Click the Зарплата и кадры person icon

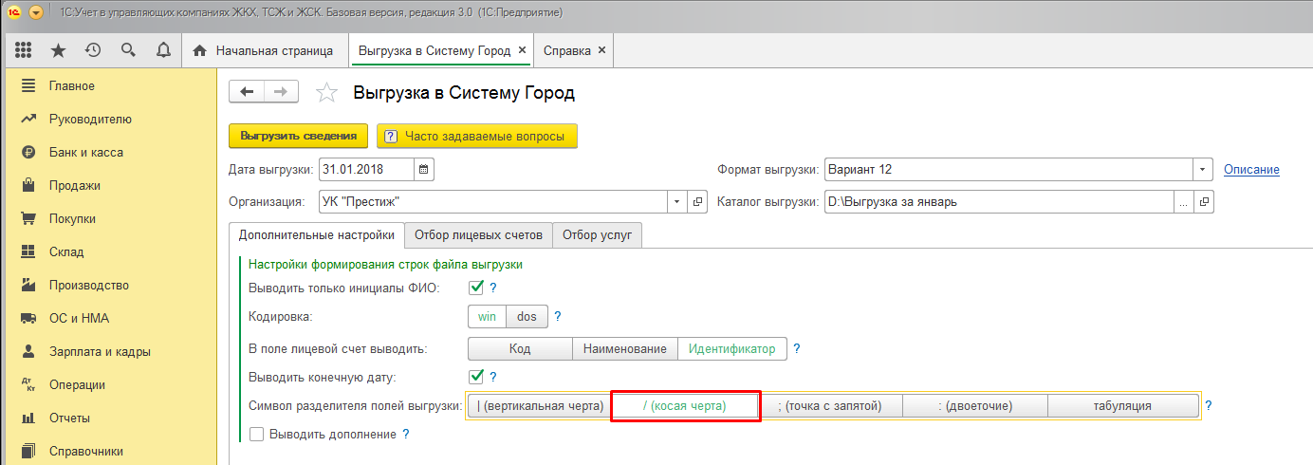click(28, 351)
